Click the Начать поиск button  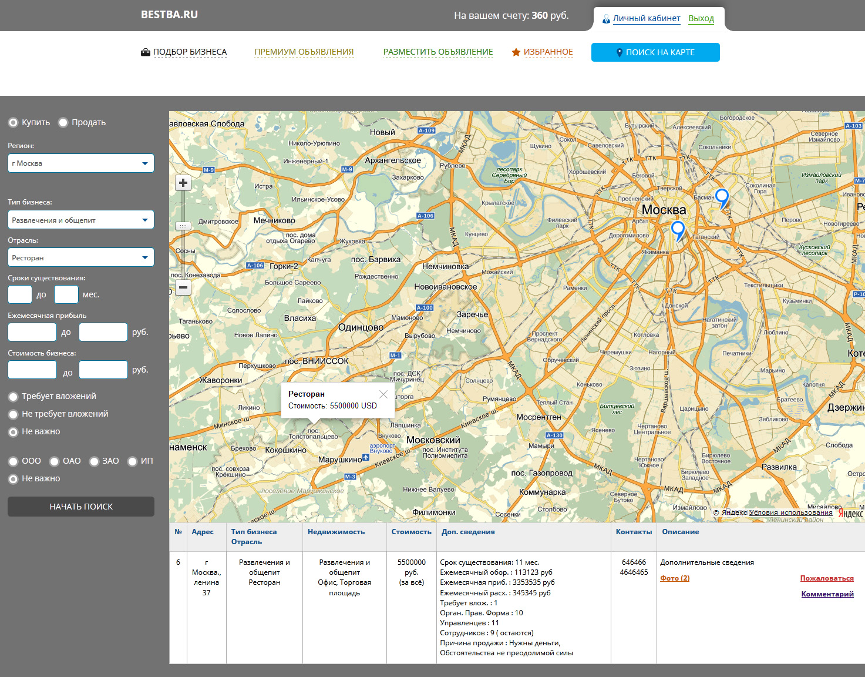pos(81,507)
